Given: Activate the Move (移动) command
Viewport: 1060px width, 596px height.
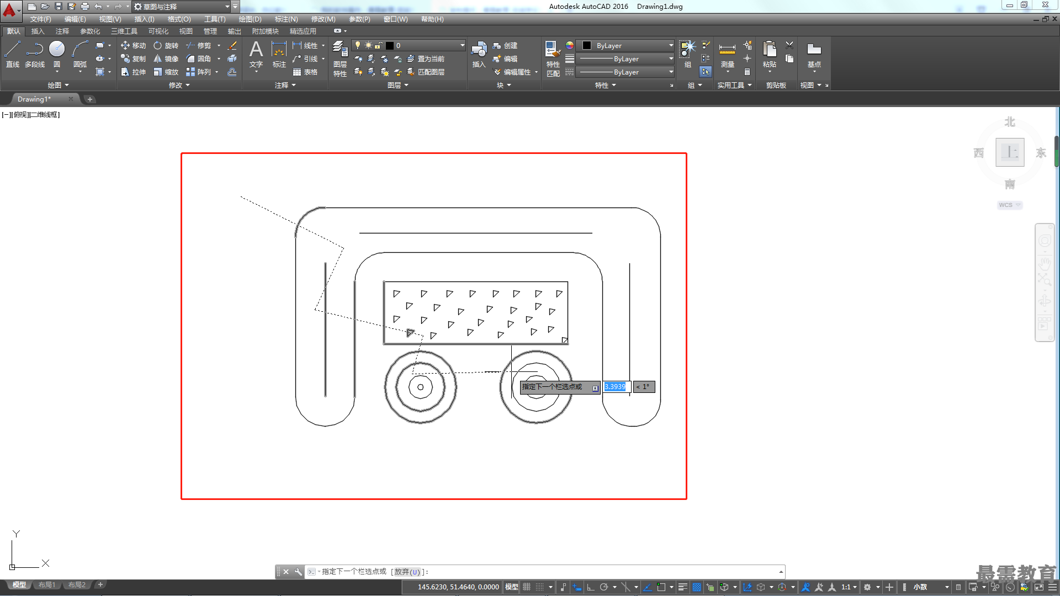Looking at the screenshot, I should (134, 46).
